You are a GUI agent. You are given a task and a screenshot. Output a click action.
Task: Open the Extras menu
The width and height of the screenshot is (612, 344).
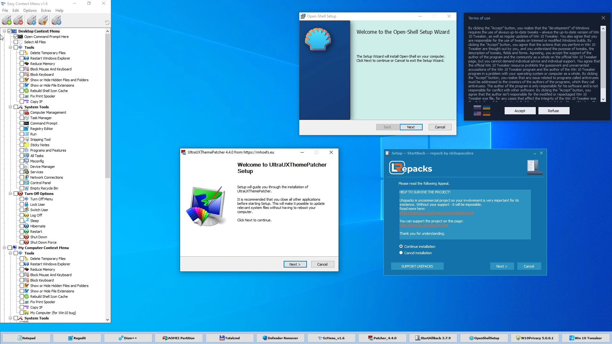(46, 11)
